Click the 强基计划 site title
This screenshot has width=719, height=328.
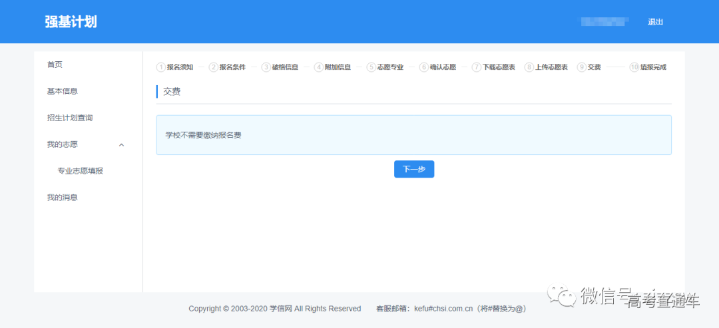pos(71,22)
